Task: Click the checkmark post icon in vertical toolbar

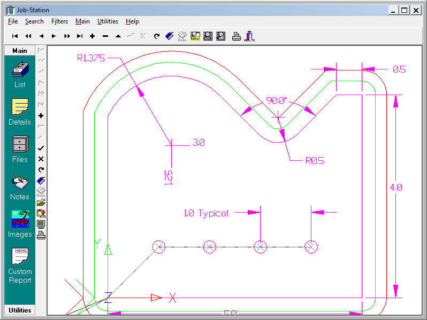Action: [41, 148]
